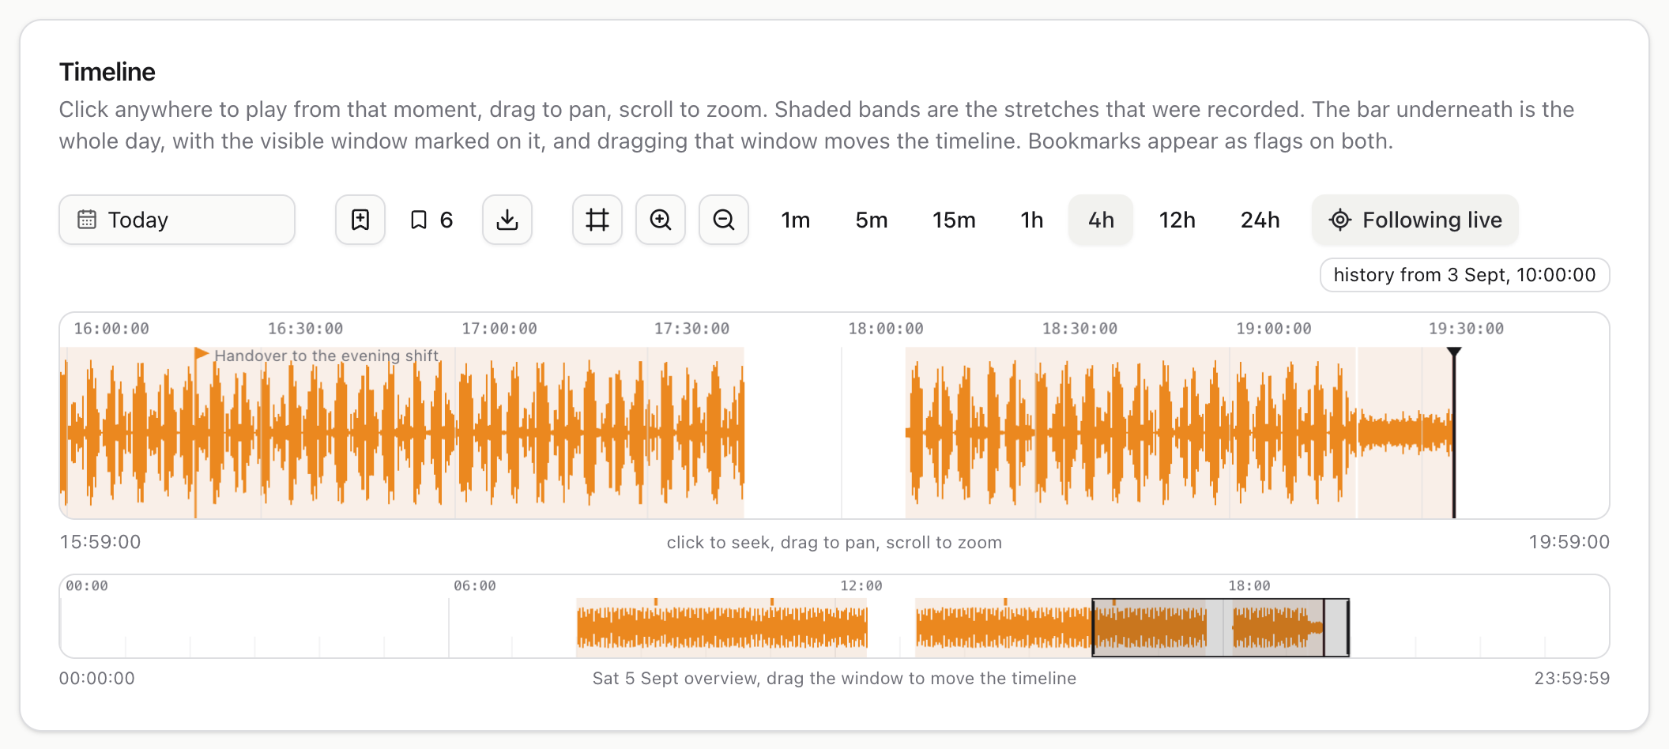Download the recording with the export icon

507,220
